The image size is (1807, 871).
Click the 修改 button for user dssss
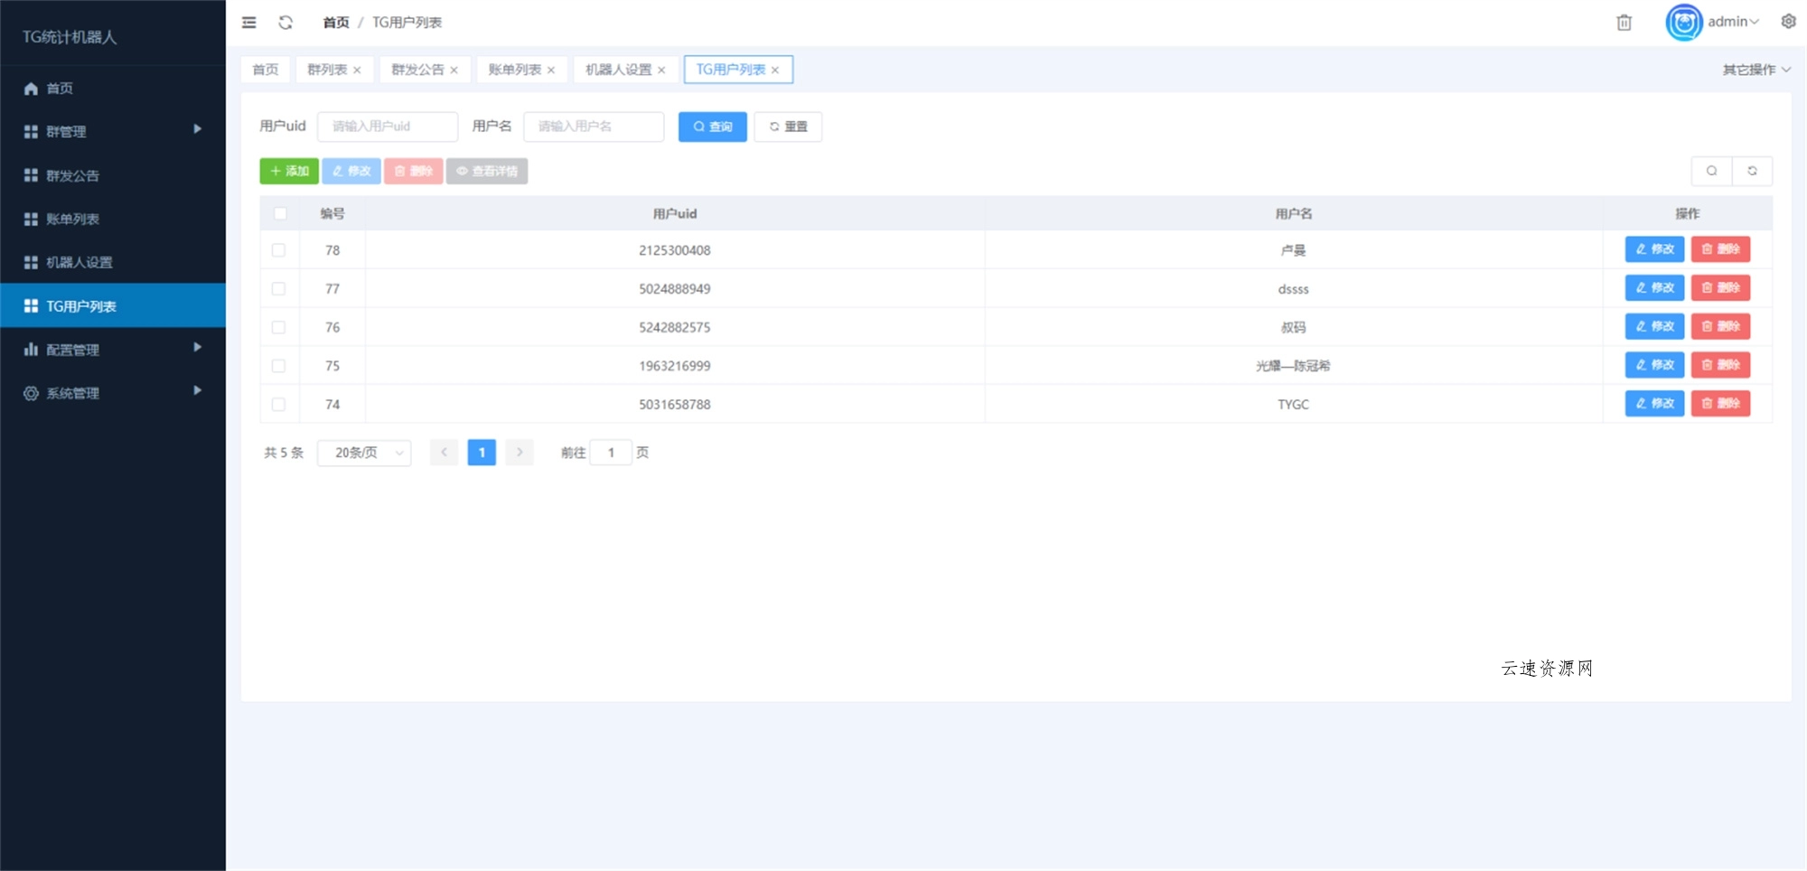point(1653,288)
